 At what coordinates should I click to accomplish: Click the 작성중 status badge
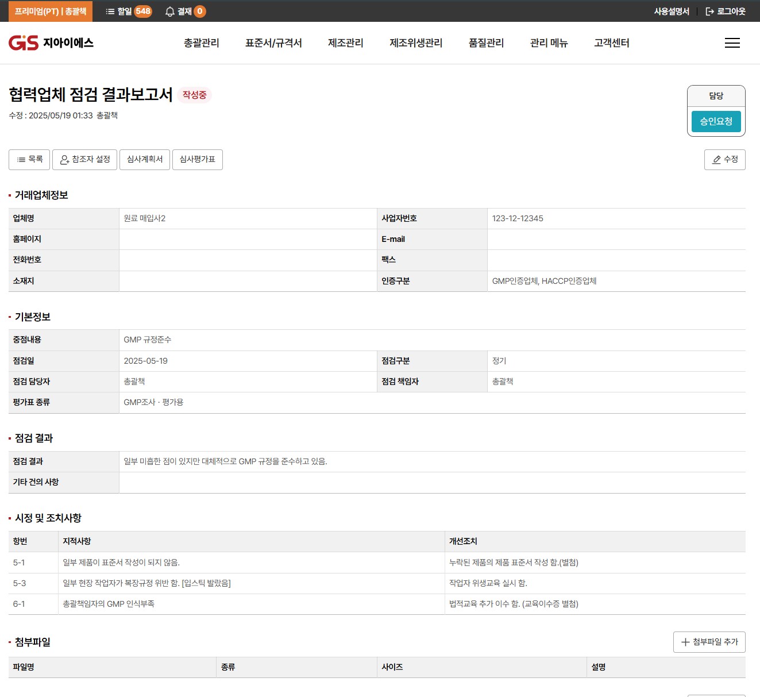[195, 95]
